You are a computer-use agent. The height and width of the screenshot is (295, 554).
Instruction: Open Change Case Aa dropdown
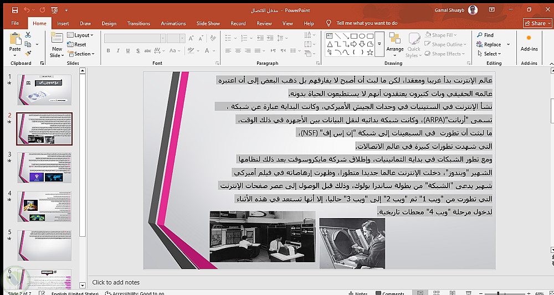point(175,50)
